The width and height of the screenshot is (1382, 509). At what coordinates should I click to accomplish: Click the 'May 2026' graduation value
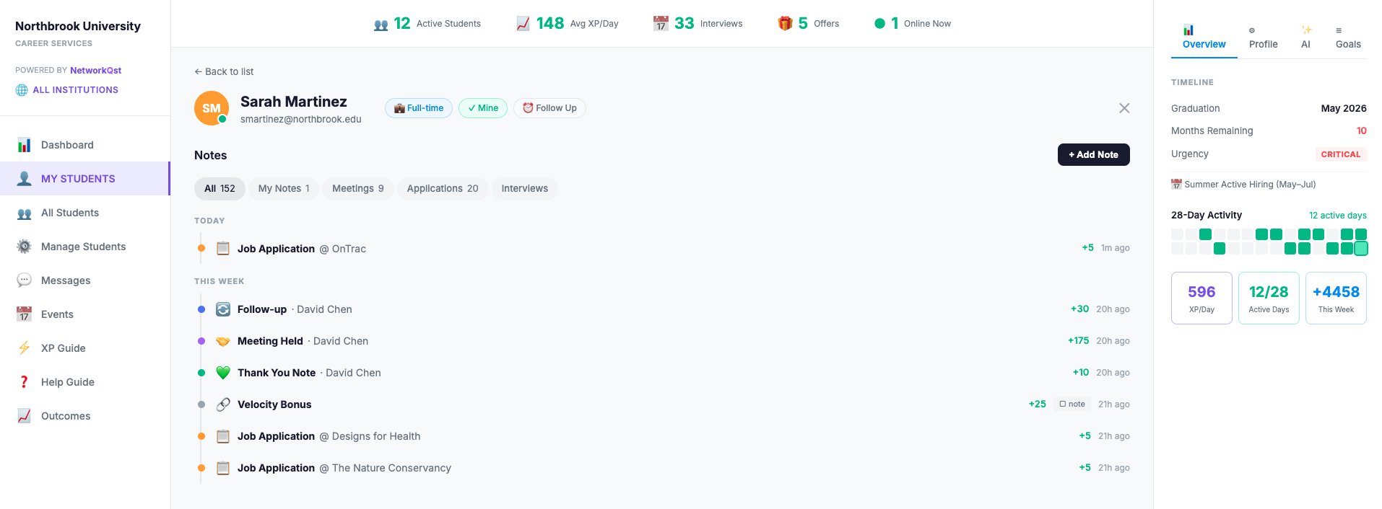(x=1344, y=108)
